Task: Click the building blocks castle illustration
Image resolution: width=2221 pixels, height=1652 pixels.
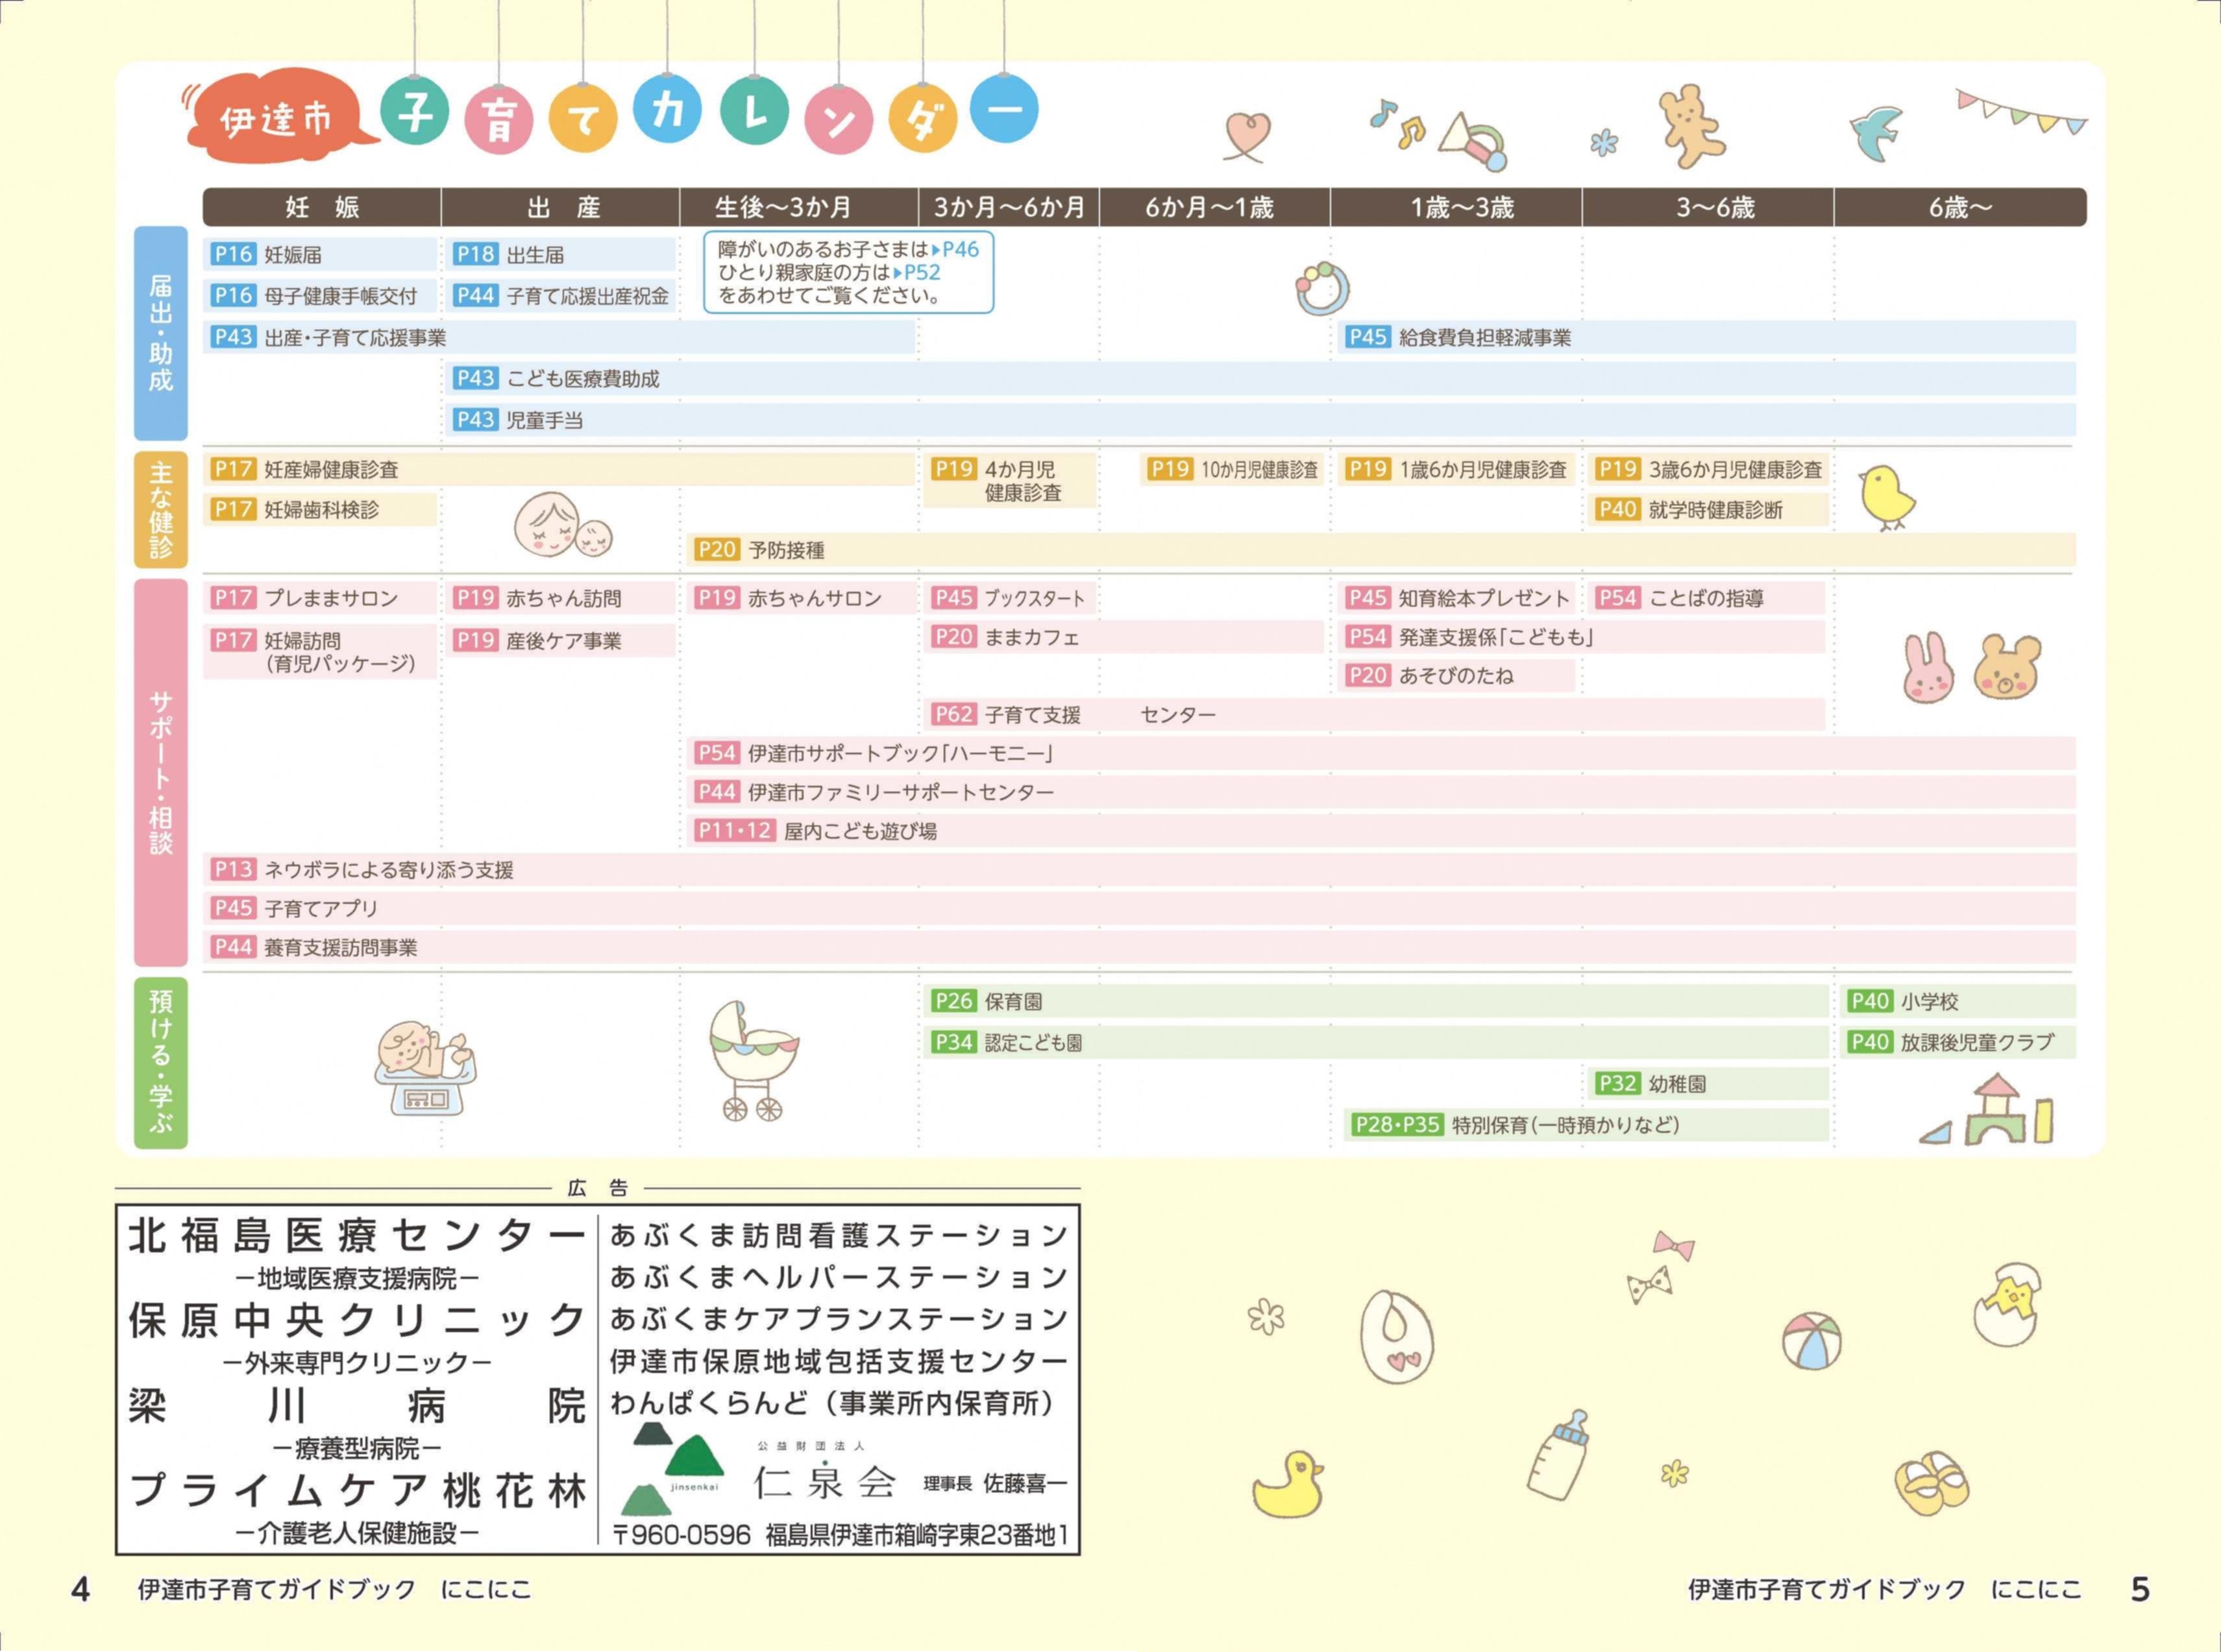Action: 1986,1109
